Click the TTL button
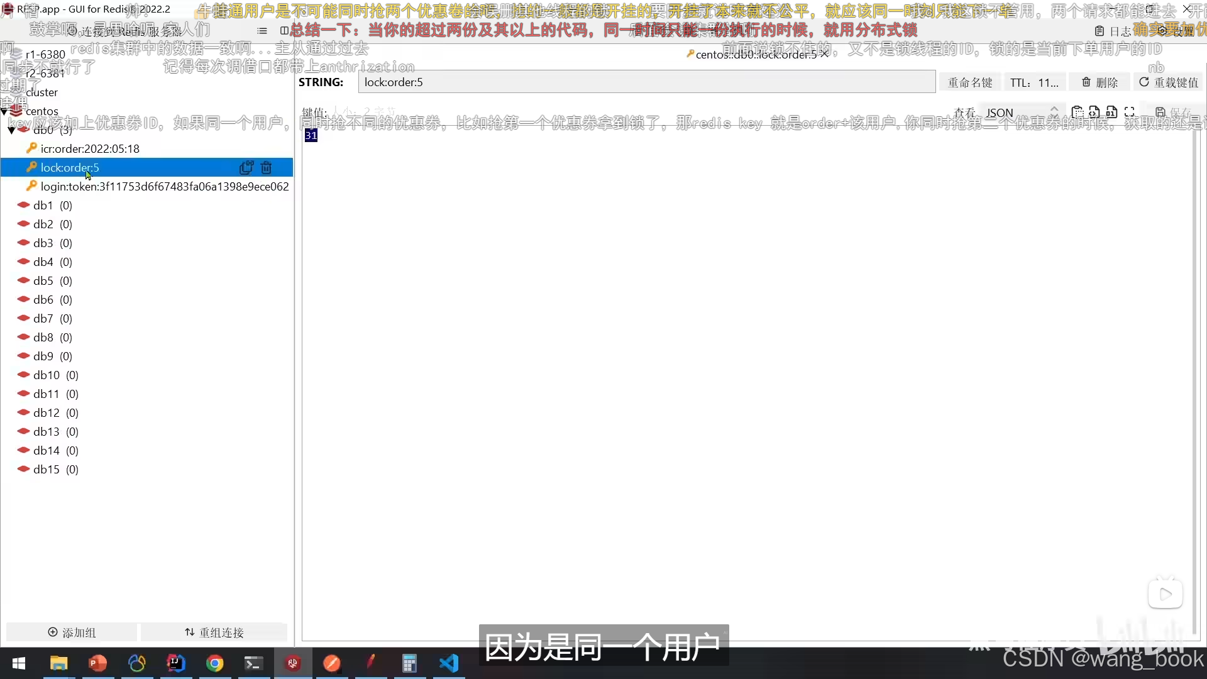The width and height of the screenshot is (1207, 679). (x=1034, y=82)
